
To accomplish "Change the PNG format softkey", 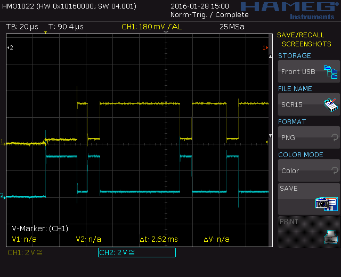I will tap(309, 137).
